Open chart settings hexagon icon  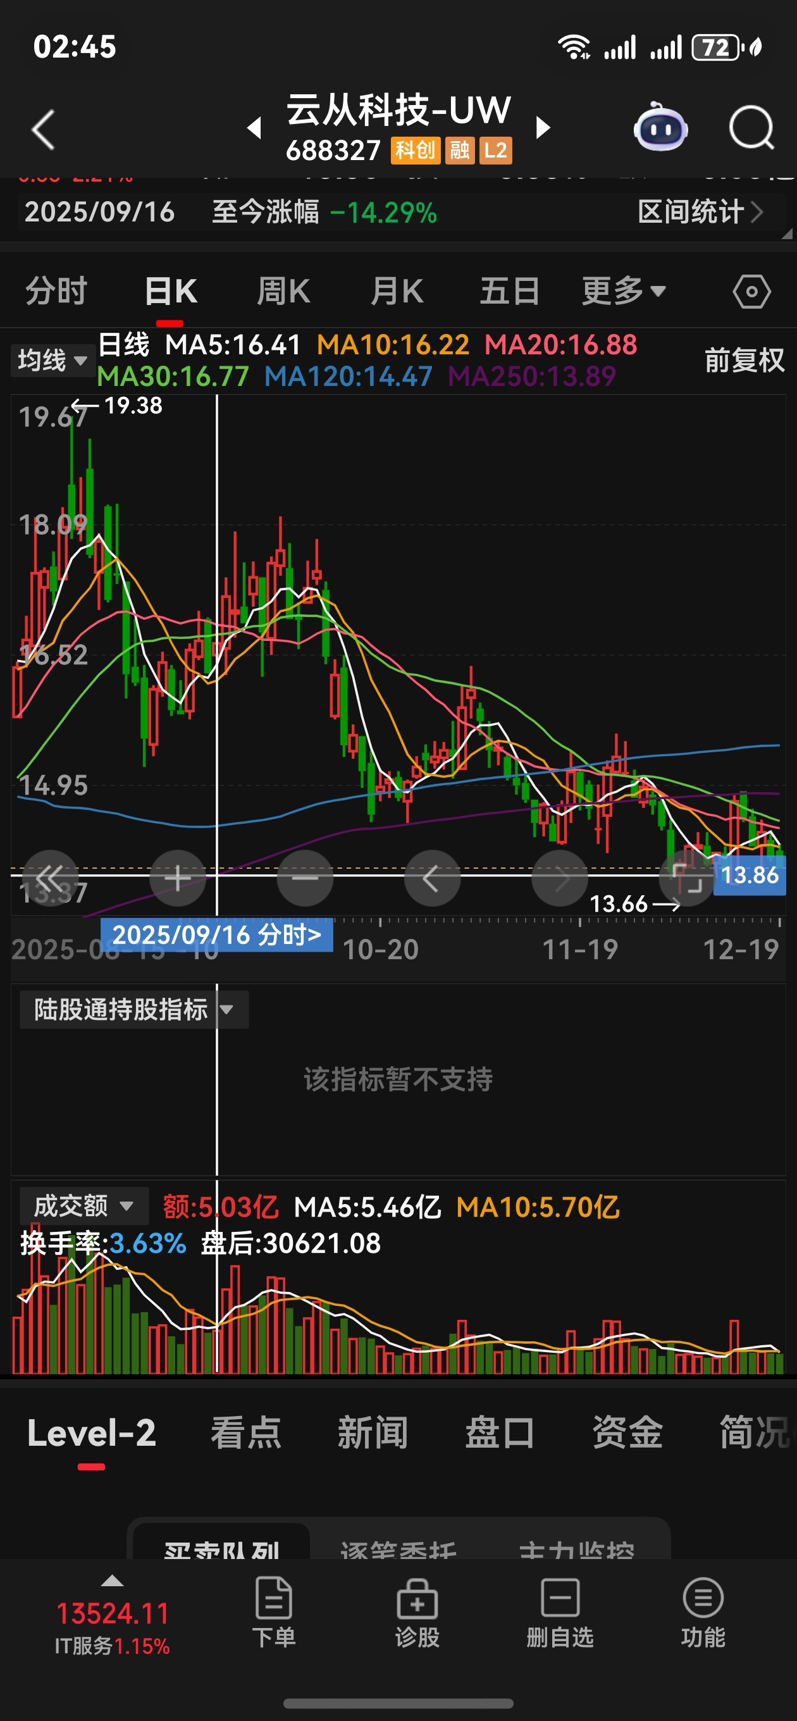click(751, 291)
